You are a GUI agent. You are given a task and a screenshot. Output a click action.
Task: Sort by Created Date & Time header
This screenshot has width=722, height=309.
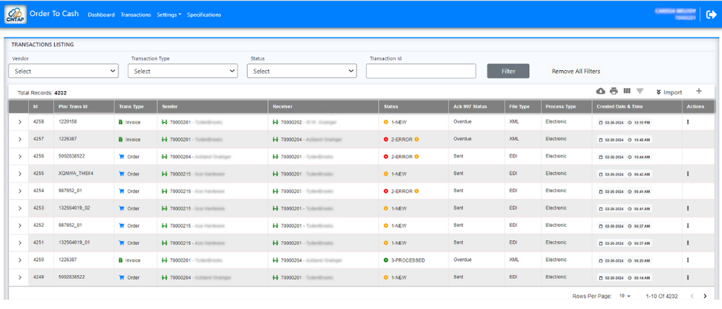pos(618,106)
